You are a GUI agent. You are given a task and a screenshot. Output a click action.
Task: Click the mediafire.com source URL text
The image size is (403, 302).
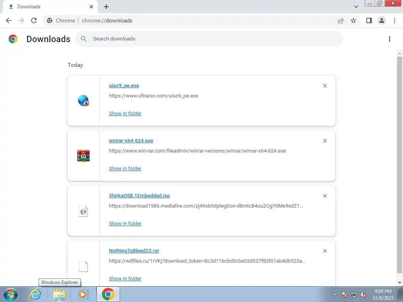206,206
